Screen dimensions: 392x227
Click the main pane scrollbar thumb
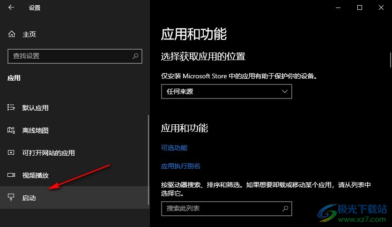click(391, 60)
